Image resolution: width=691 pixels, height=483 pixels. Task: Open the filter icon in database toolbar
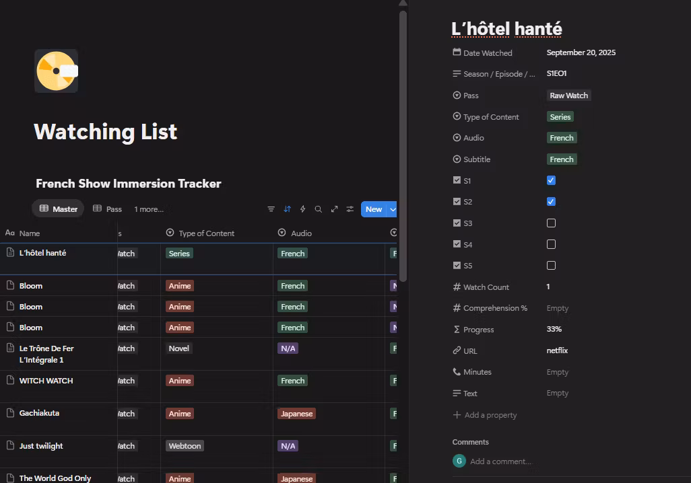[271, 209]
